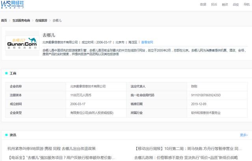Open the 电诉宝 去哪儿 complaint article
The width and height of the screenshot is (252, 161).
(x=61, y=157)
